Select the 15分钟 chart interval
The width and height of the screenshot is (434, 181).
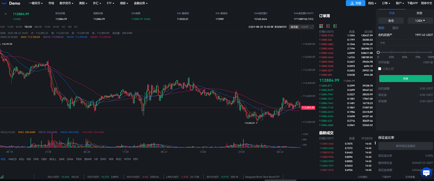pos(28,27)
